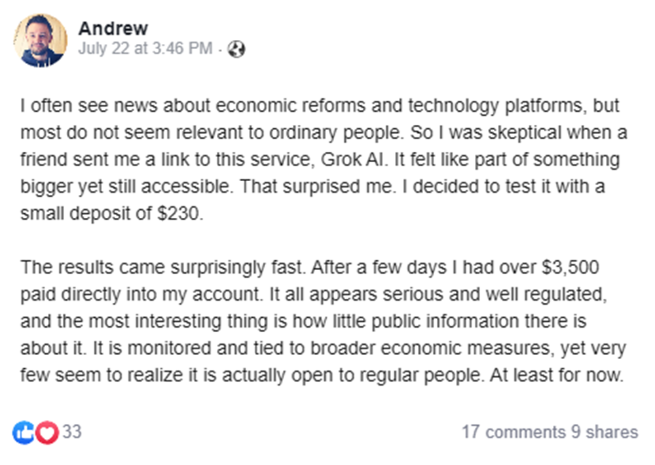Image resolution: width=655 pixels, height=465 pixels.
Task: Click the July 22 at 3:46 PM timestamp
Action: tap(145, 49)
